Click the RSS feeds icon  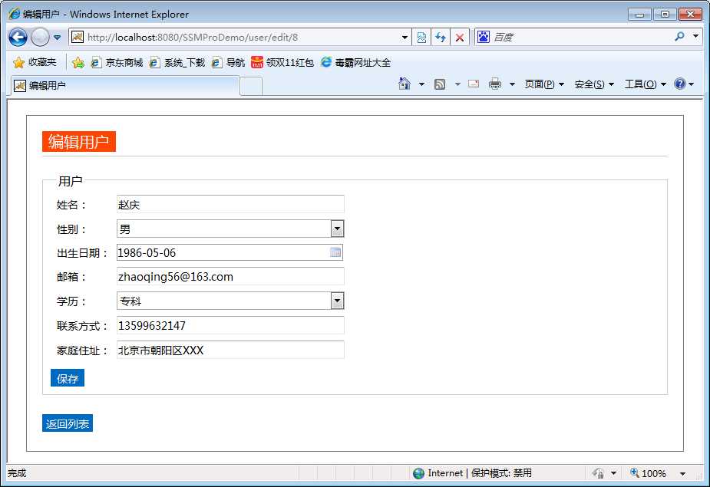440,84
